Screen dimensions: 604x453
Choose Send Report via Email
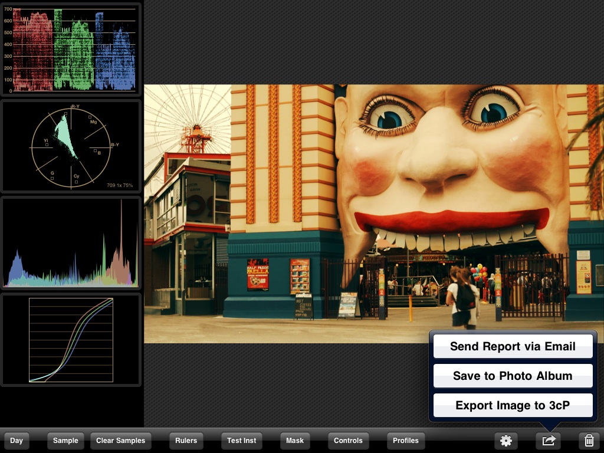click(x=513, y=346)
